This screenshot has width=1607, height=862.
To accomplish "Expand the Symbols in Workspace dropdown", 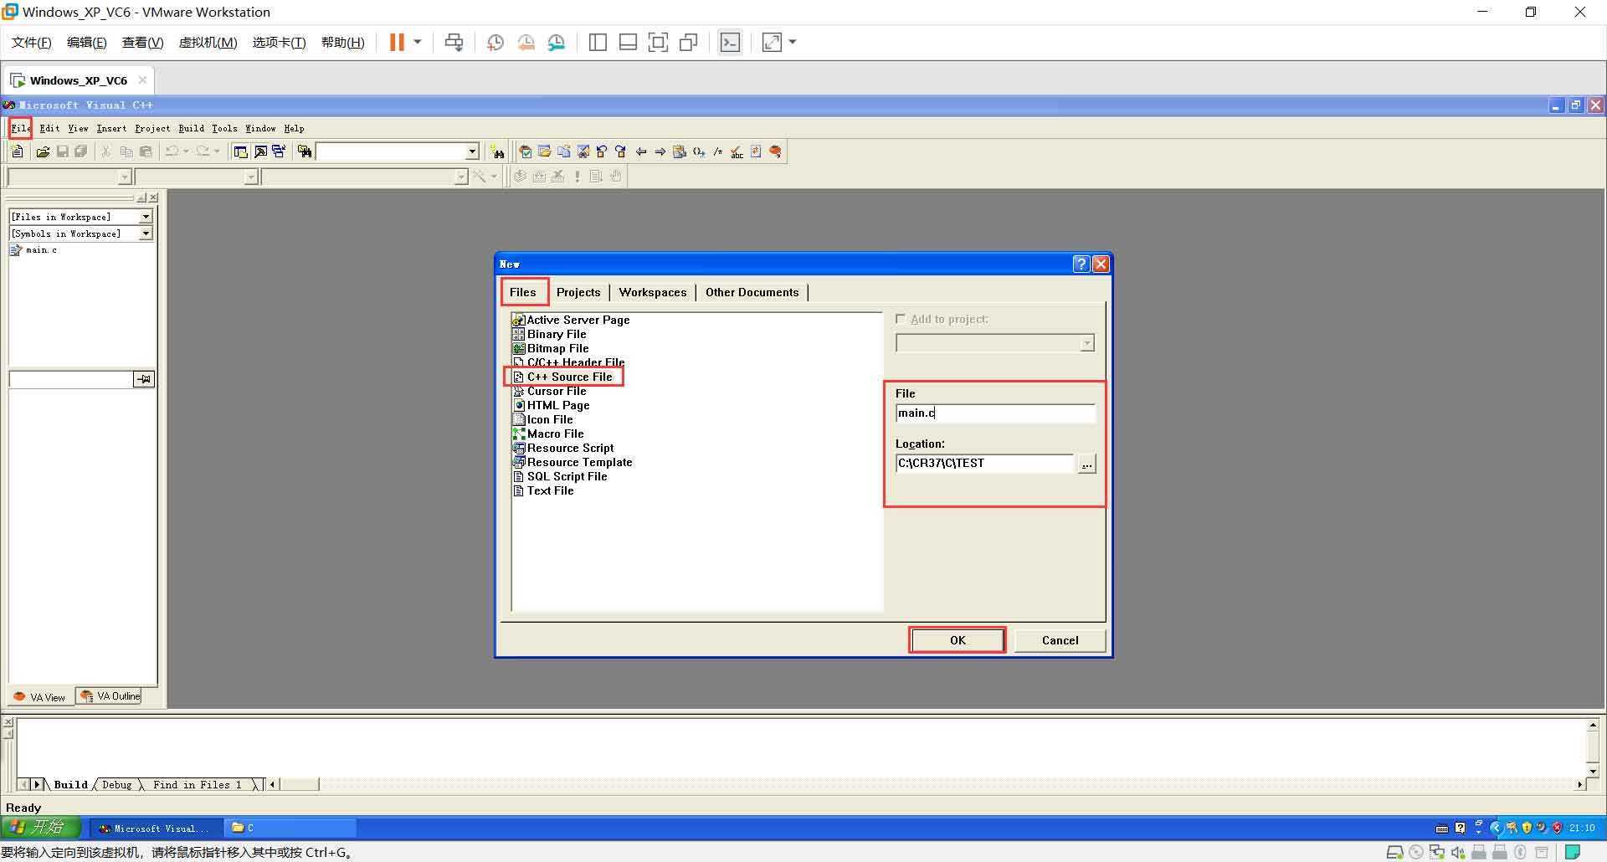I will 146,233.
